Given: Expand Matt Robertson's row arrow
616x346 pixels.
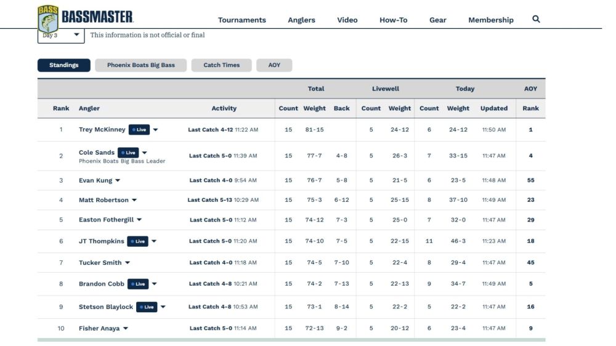Looking at the screenshot, I should 134,200.
